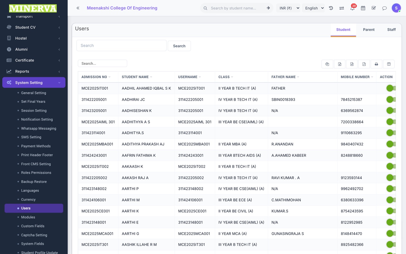
Task: Open the calendar icon in header
Action: point(363,8)
